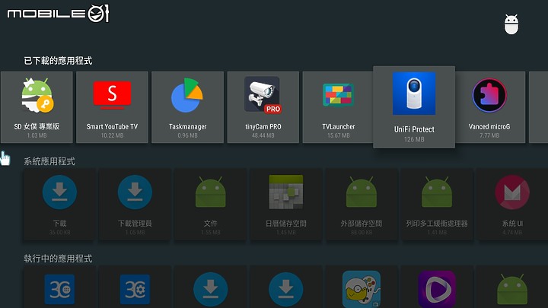Launch tinyCam PRO camera app

point(263,107)
